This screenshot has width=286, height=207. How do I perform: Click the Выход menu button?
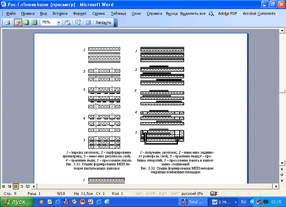[x=172, y=13]
